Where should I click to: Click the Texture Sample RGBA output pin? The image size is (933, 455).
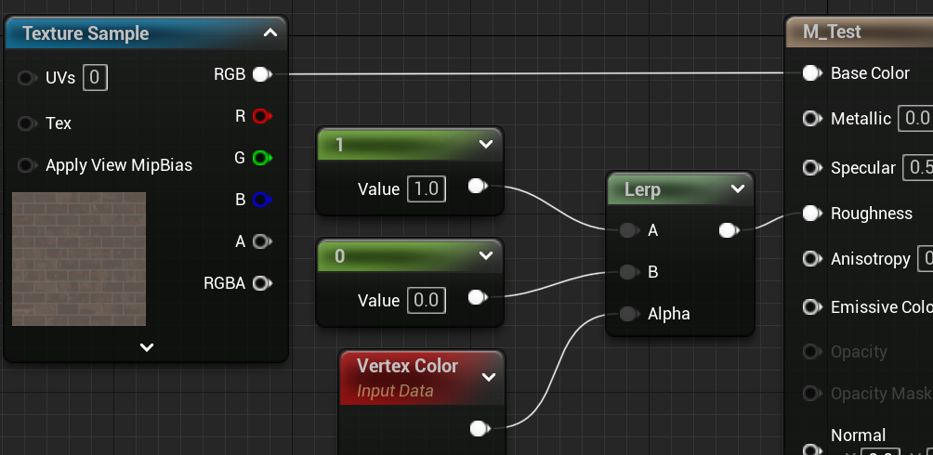(261, 283)
